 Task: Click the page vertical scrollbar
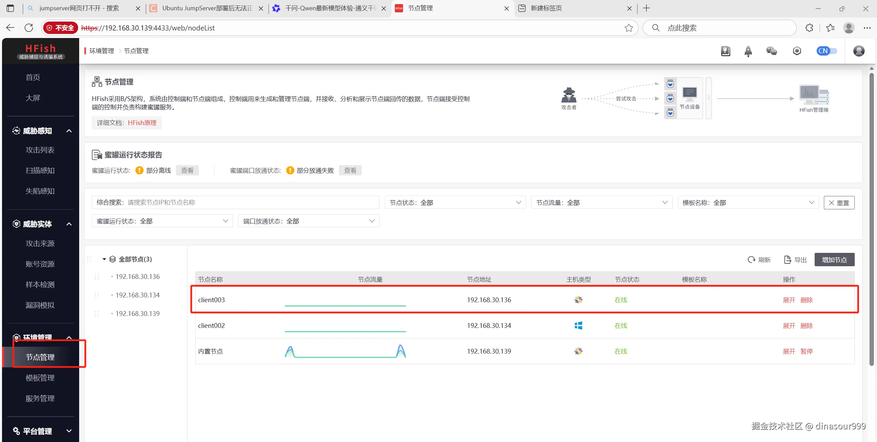point(872,219)
